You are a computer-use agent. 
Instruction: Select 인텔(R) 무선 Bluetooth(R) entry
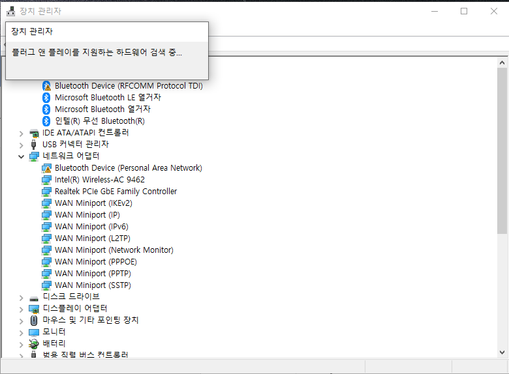100,121
